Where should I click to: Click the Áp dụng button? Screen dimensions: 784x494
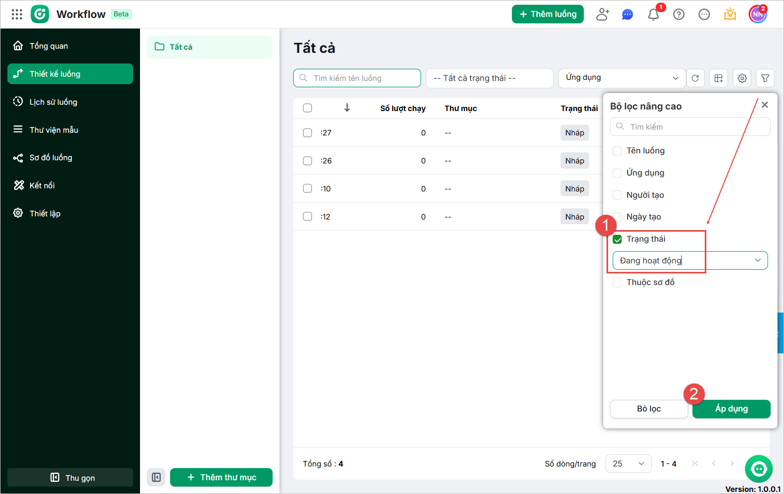pos(731,409)
